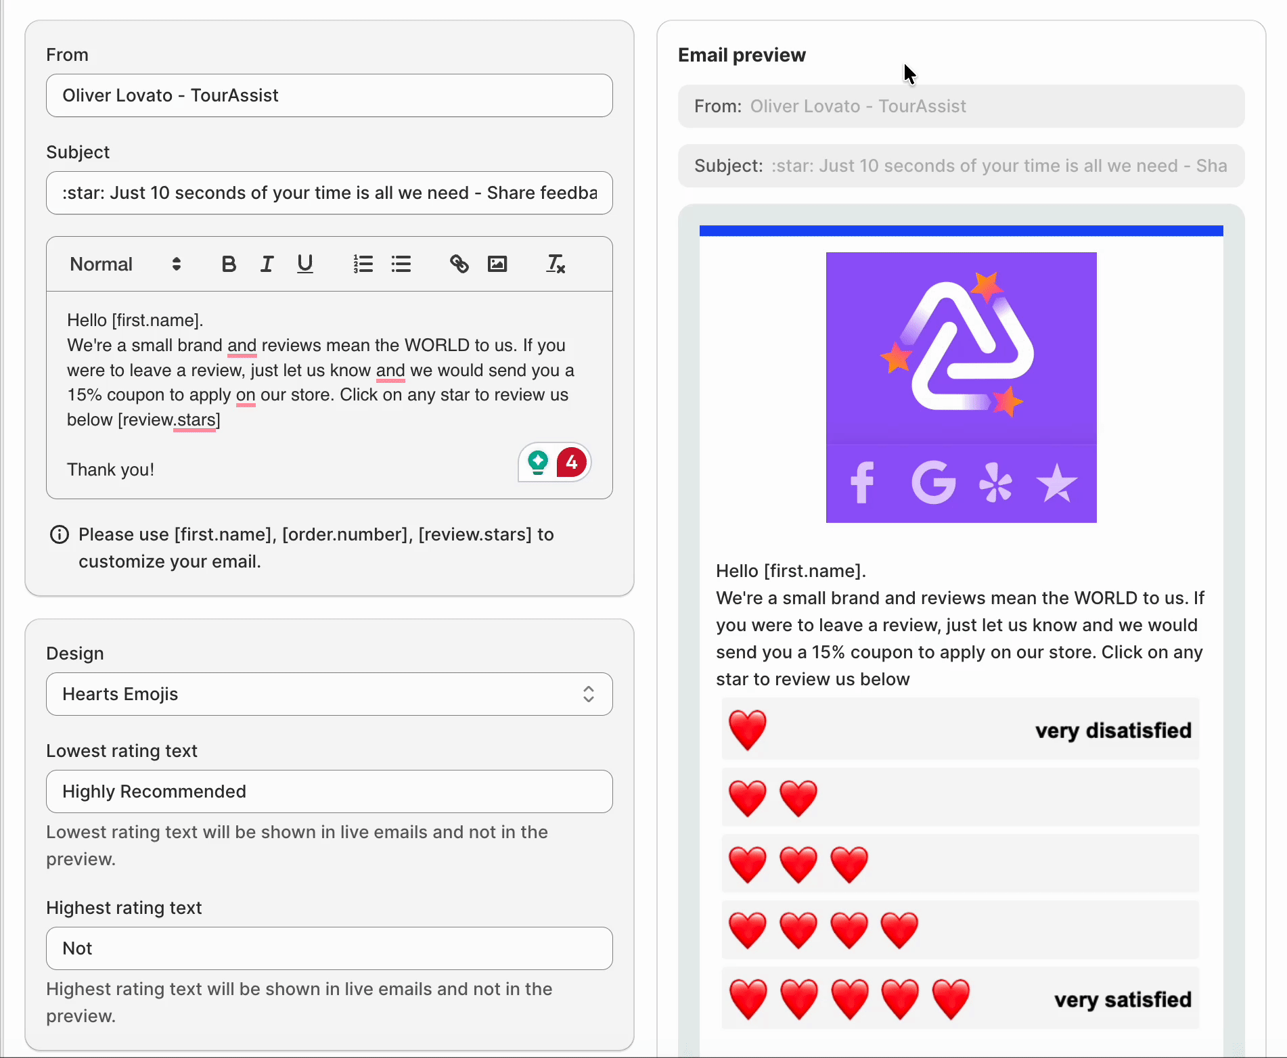This screenshot has width=1287, height=1058.
Task: Click the 'Thank you!' line in the editor
Action: 110,469
